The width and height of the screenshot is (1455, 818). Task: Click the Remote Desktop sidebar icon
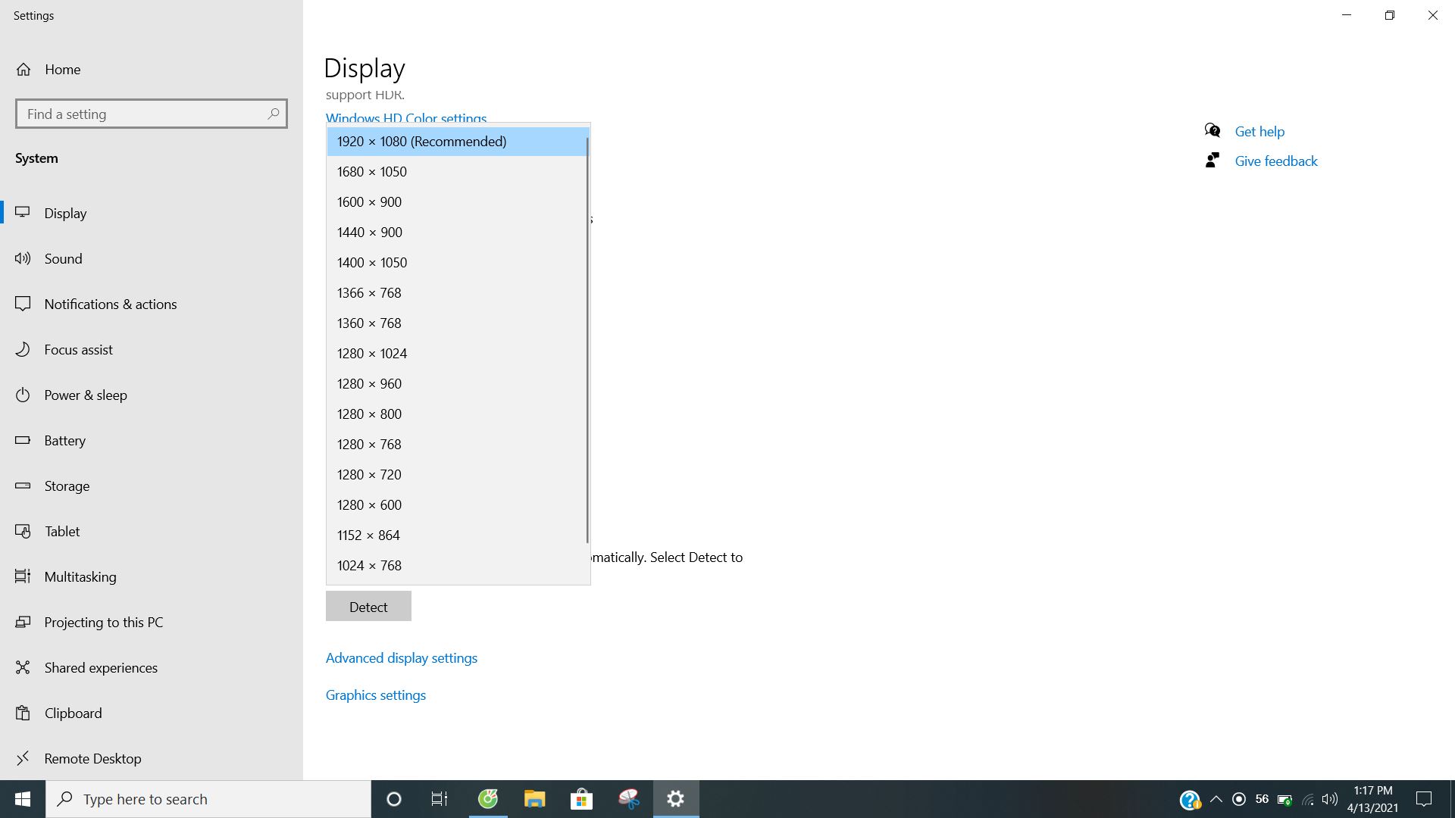click(x=23, y=758)
